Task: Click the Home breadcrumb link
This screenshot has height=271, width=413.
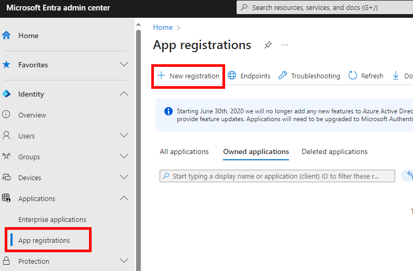Action: click(x=163, y=27)
